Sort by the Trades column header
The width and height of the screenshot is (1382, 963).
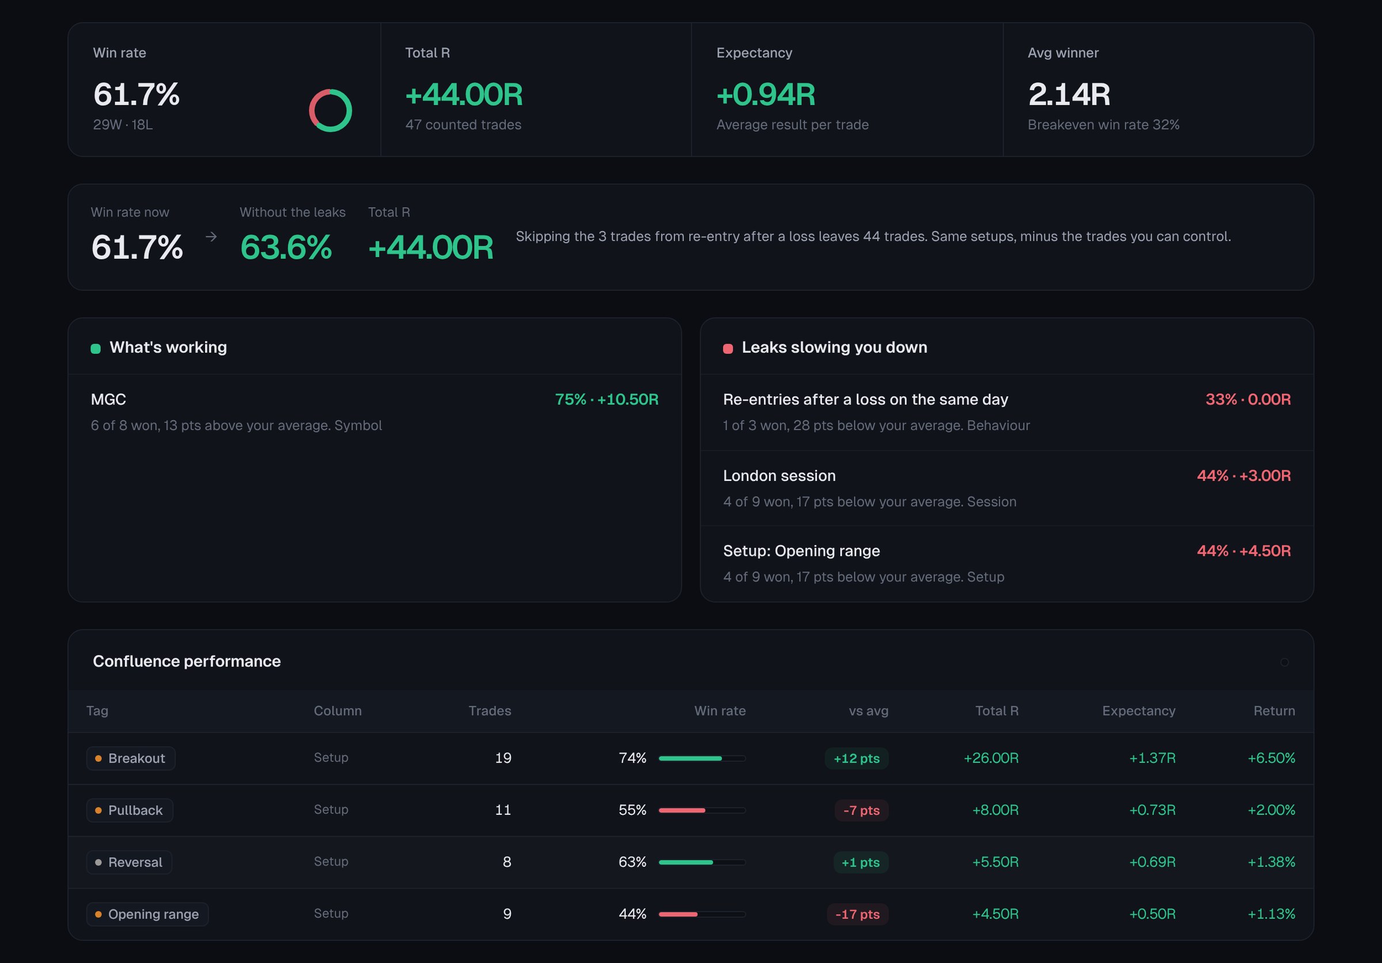[490, 711]
